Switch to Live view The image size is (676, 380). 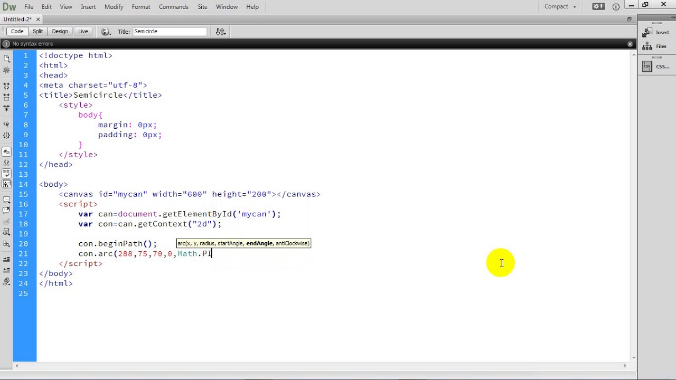coord(83,32)
